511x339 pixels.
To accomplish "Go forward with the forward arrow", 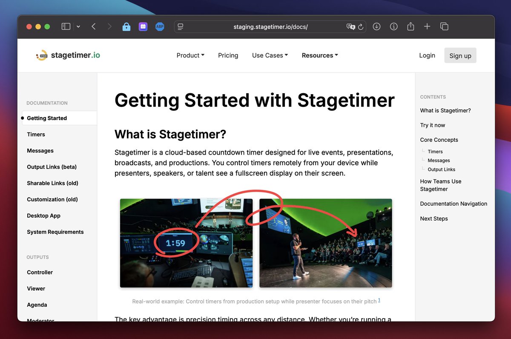I will point(109,26).
